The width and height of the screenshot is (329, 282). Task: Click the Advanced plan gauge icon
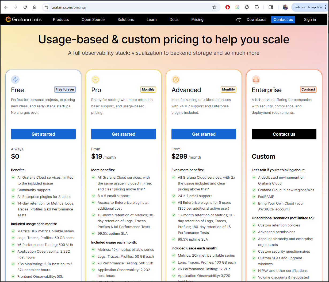(176, 79)
